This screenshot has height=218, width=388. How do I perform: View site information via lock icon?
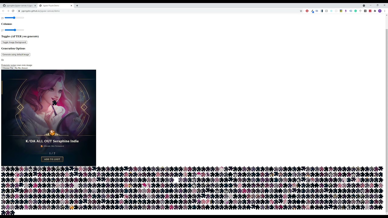coord(19,11)
